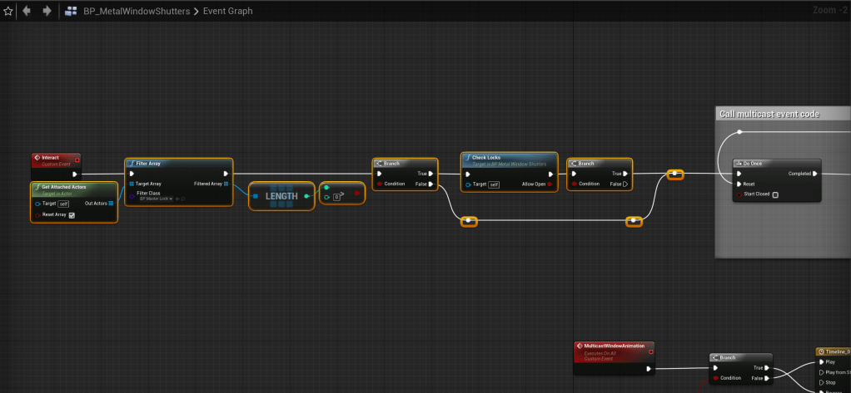Click the Allow Open pin on Check Locks
The image size is (851, 393).
[550, 184]
